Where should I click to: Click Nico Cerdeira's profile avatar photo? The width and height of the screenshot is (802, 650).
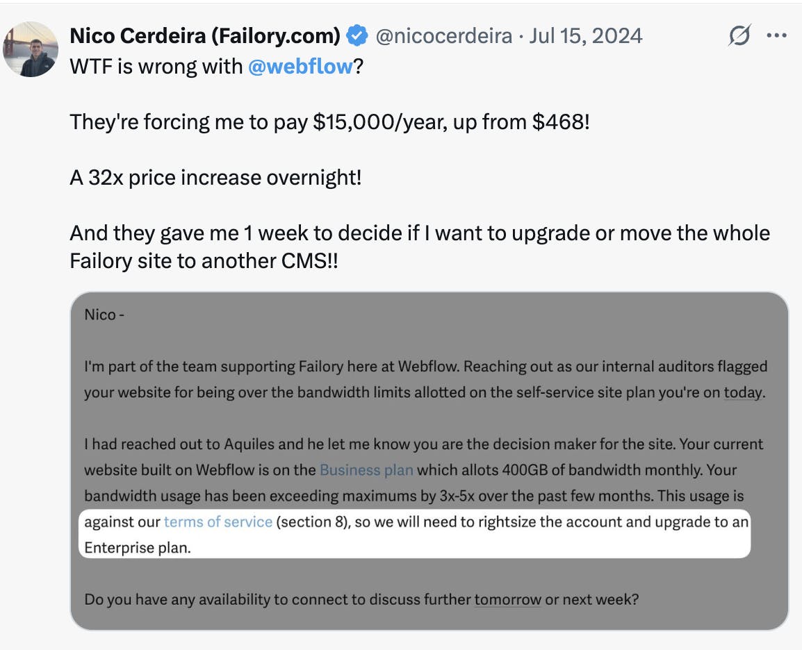(x=31, y=49)
